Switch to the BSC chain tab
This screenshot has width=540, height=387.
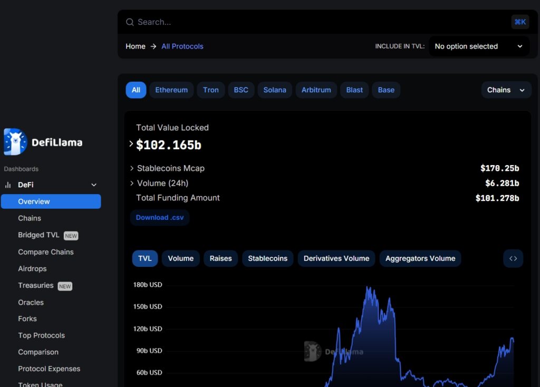pos(241,90)
